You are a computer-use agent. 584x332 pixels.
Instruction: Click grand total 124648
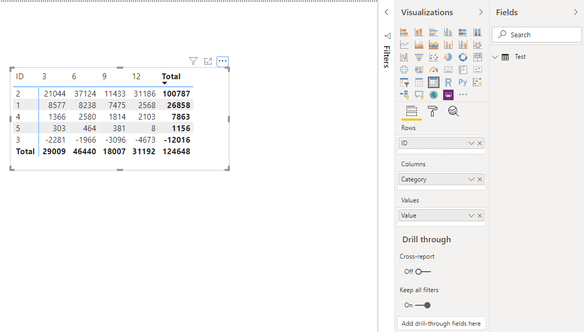[x=176, y=152]
